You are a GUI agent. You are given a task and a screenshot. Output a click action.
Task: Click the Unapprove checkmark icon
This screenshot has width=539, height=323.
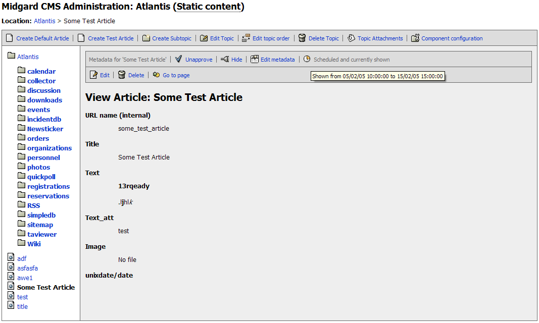point(178,59)
